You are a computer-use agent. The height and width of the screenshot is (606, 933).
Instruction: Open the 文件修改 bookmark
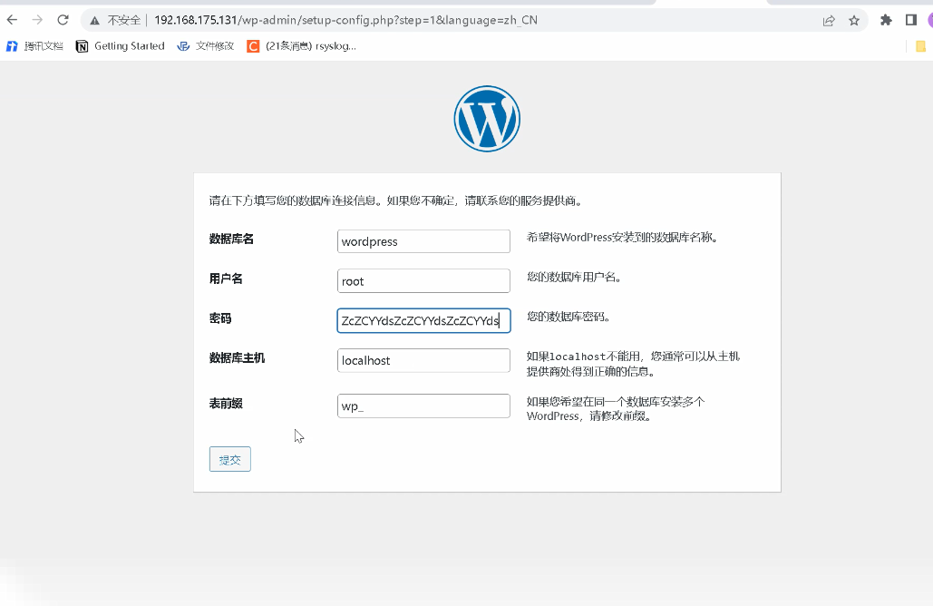click(206, 46)
